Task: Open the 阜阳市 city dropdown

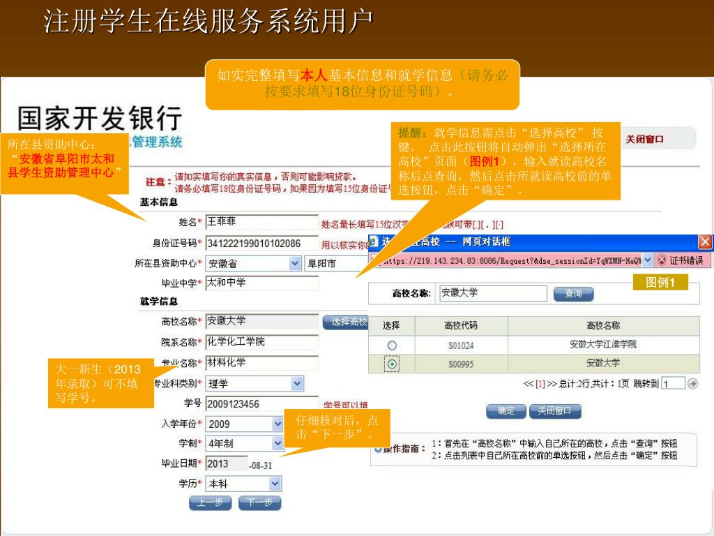Action: point(336,263)
